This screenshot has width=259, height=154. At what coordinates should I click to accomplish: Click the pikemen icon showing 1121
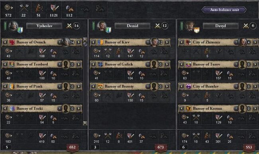[54, 8]
